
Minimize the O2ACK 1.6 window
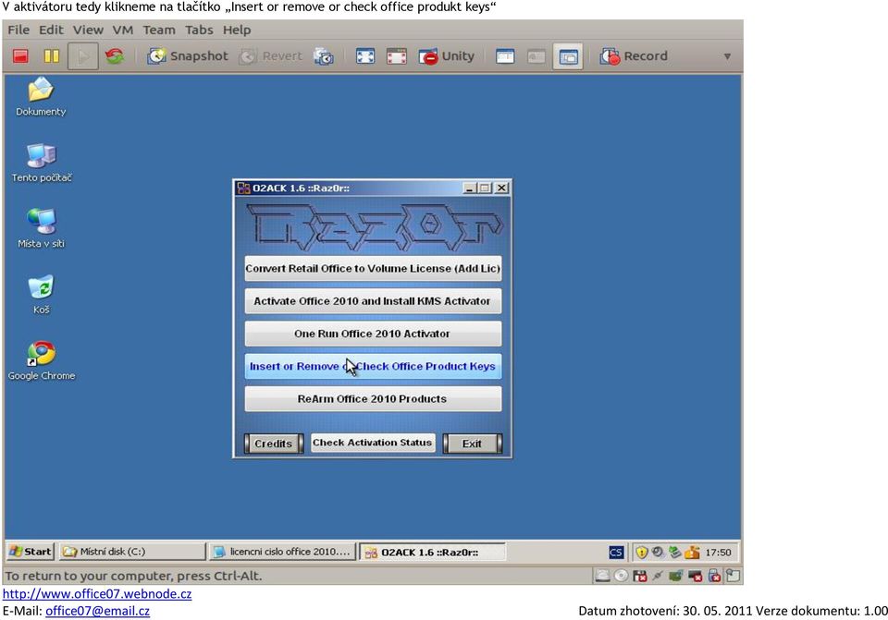[x=470, y=188]
